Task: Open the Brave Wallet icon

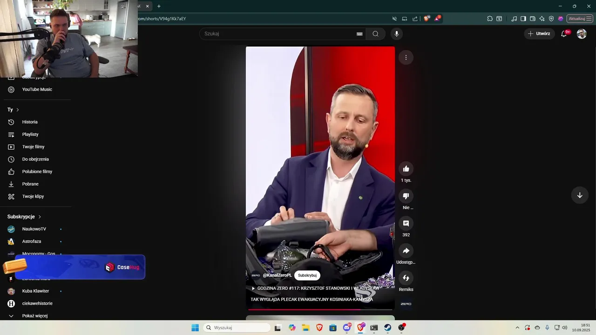Action: [533, 19]
